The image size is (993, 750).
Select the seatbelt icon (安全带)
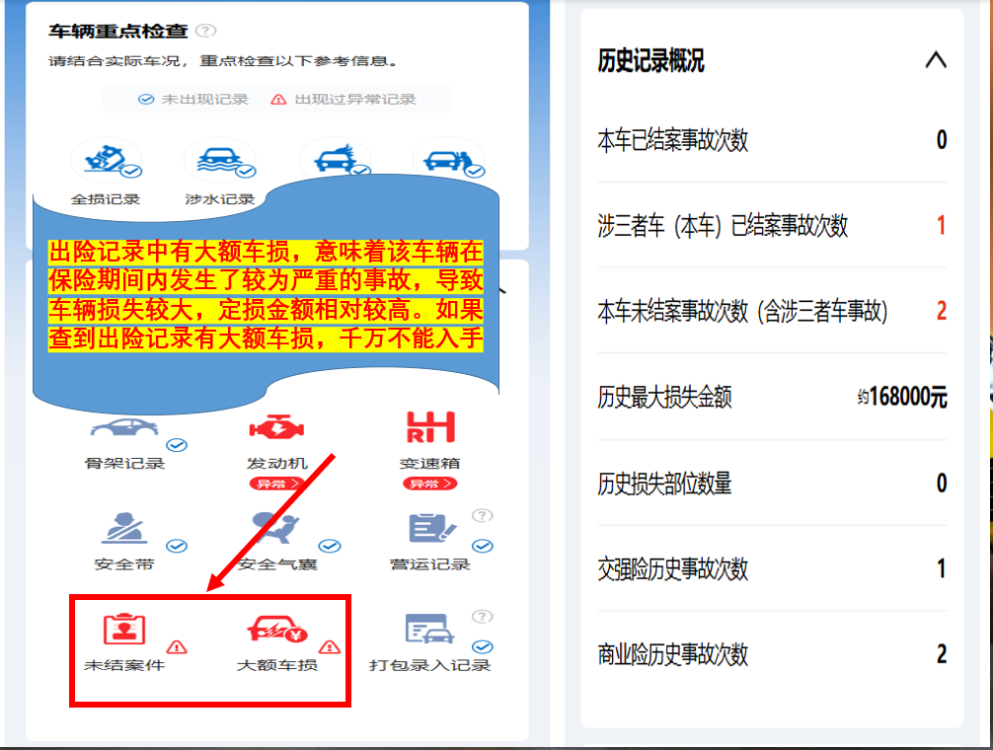(x=124, y=529)
